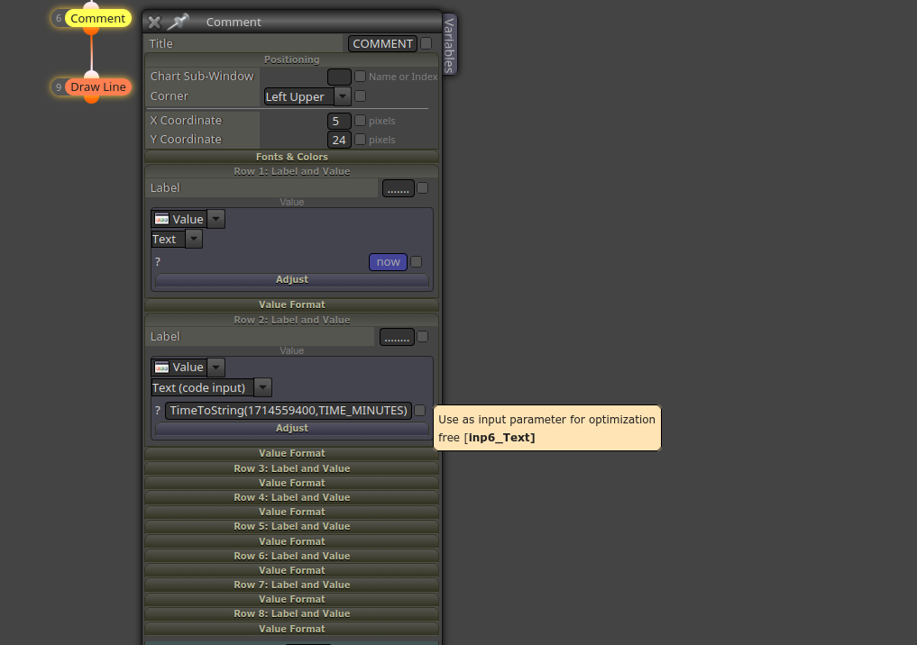Edit the 'now' text value field
The image size is (917, 645).
(389, 262)
